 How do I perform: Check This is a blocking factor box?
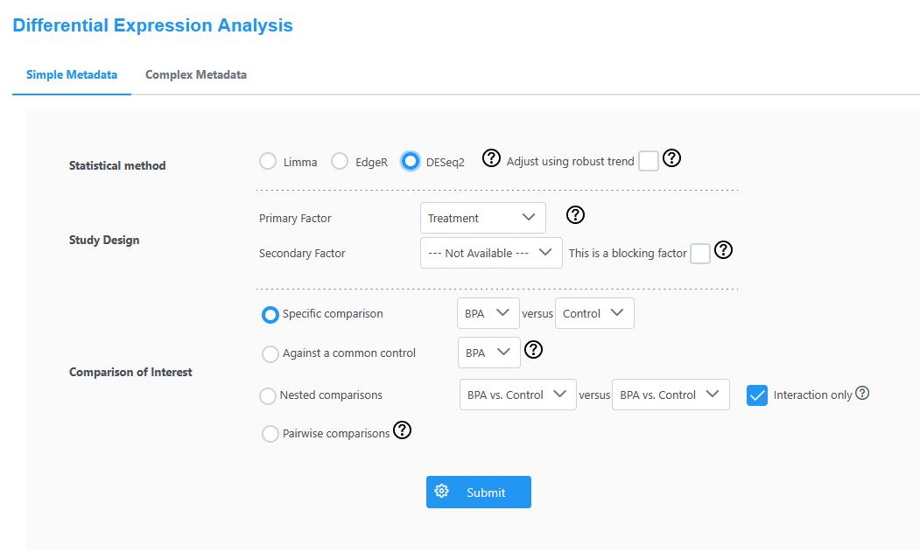700,254
